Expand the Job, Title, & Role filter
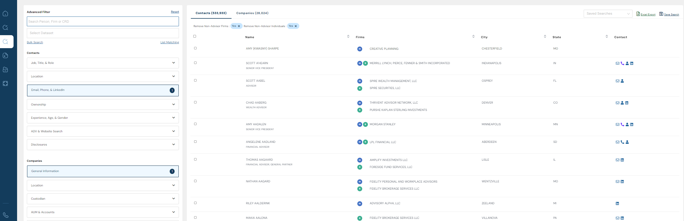 coord(103,63)
